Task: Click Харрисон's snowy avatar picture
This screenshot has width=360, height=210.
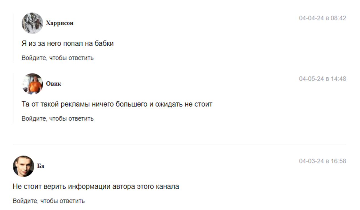Action: click(32, 23)
